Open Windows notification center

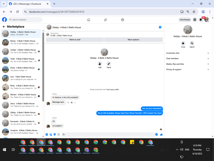click(x=208, y=149)
